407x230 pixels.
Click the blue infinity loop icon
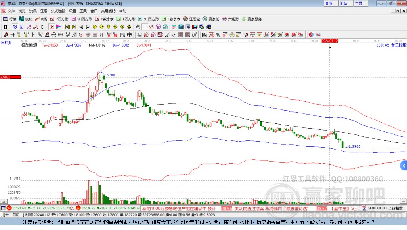[x=318, y=35]
